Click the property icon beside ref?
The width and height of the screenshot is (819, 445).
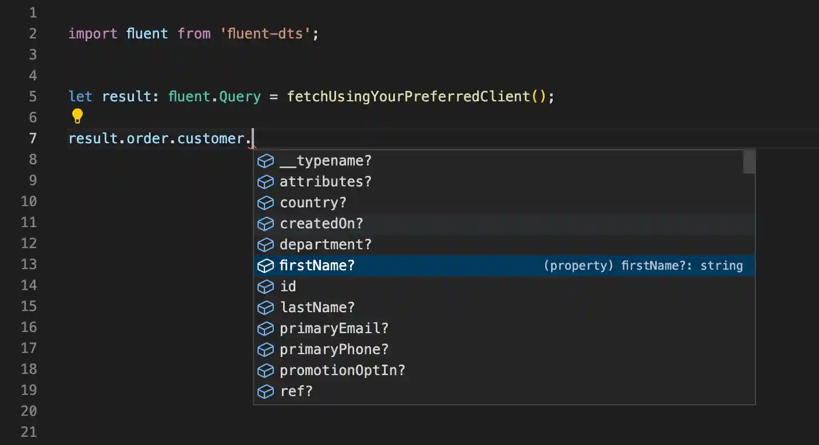pyautogui.click(x=265, y=391)
